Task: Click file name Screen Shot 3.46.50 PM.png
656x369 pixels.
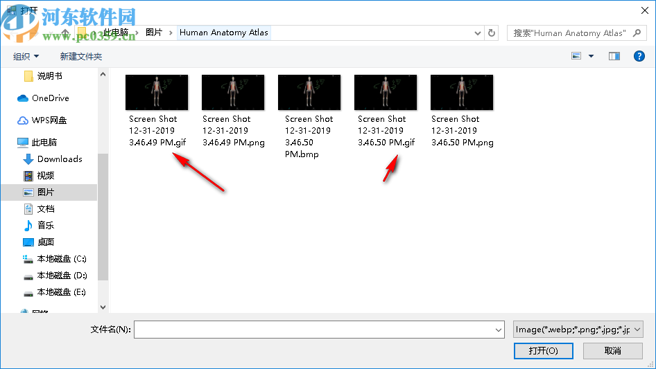Action: (463, 131)
